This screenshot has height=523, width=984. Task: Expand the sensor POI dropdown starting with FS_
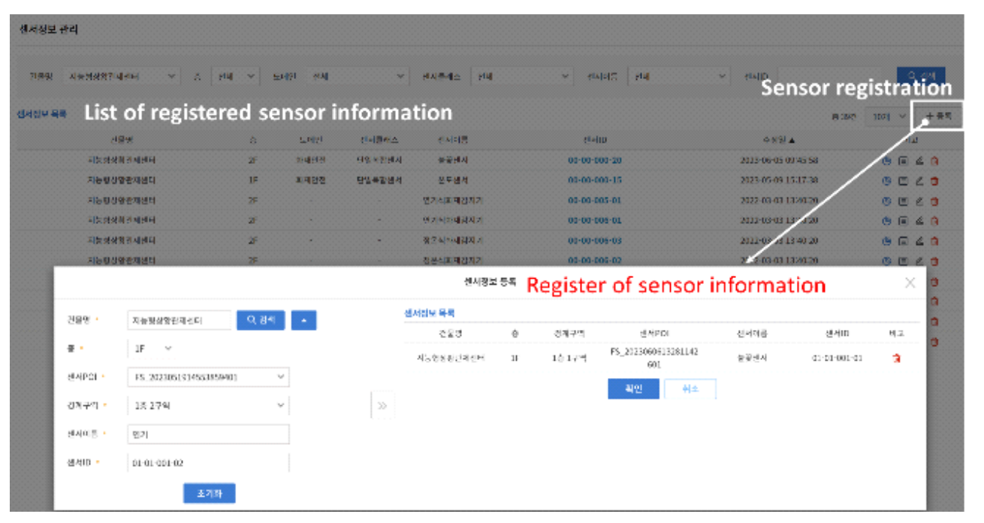(208, 376)
